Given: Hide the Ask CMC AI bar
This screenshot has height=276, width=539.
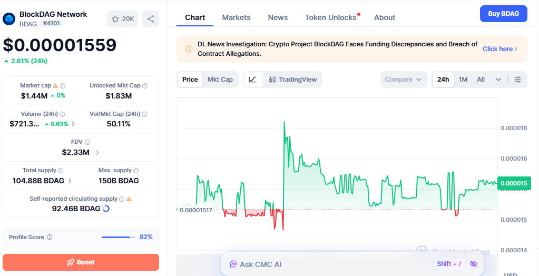Looking at the screenshot, I should [x=474, y=264].
